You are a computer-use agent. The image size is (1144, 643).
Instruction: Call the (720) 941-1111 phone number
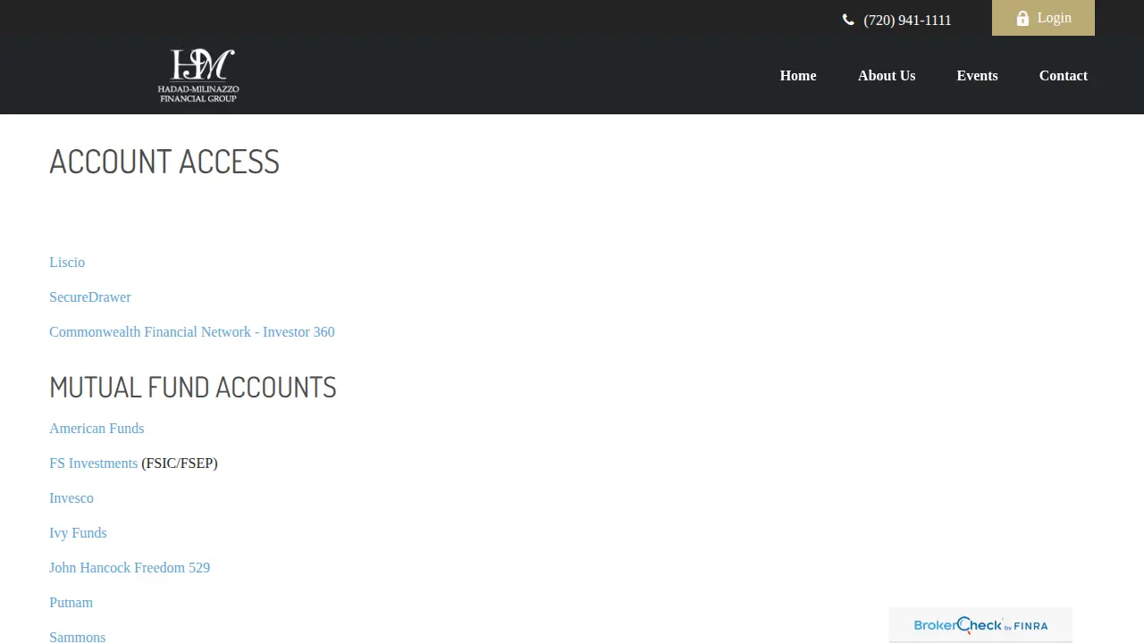point(907,21)
